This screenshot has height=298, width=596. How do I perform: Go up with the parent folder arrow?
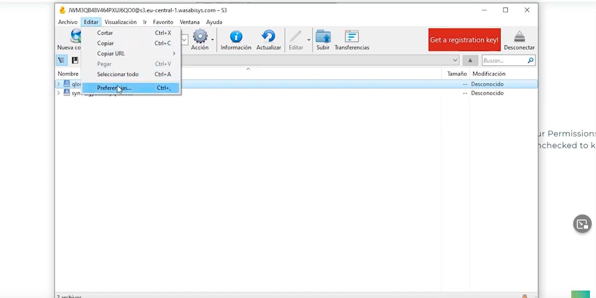coord(470,60)
